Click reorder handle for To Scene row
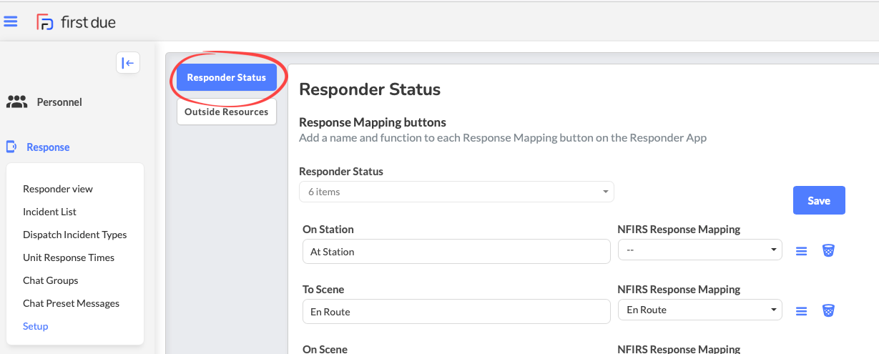This screenshot has height=354, width=879. pyautogui.click(x=802, y=311)
